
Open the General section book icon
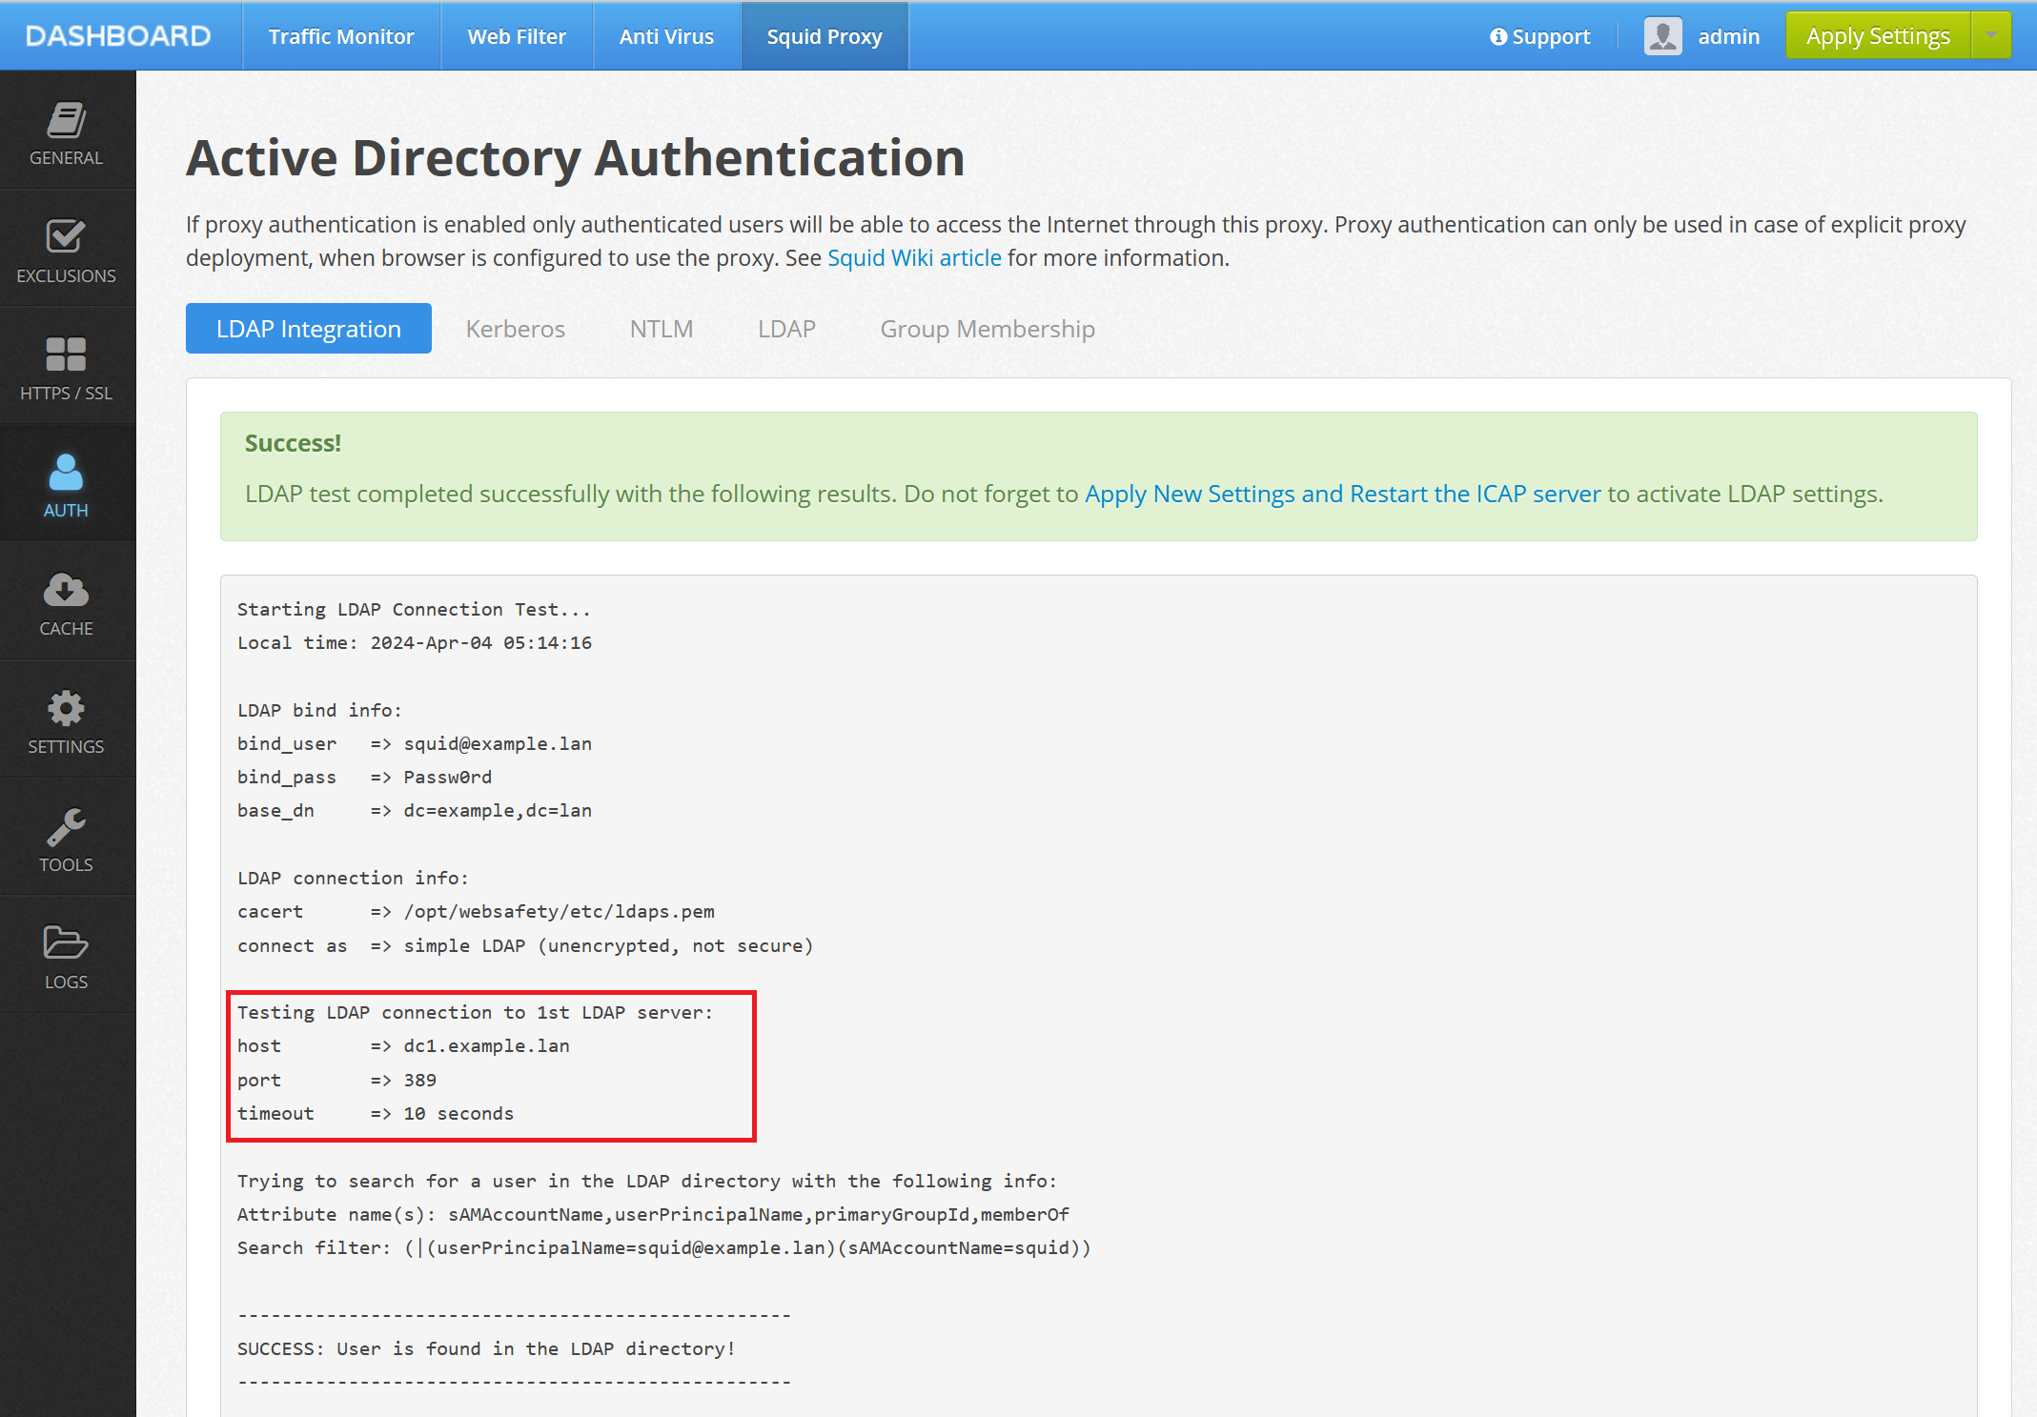pos(66,120)
